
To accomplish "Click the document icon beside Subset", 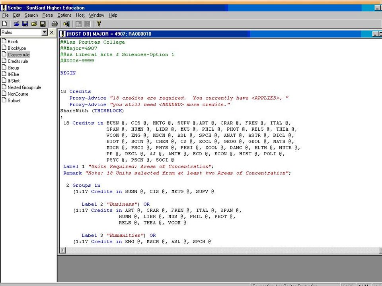I will click(x=4, y=100).
